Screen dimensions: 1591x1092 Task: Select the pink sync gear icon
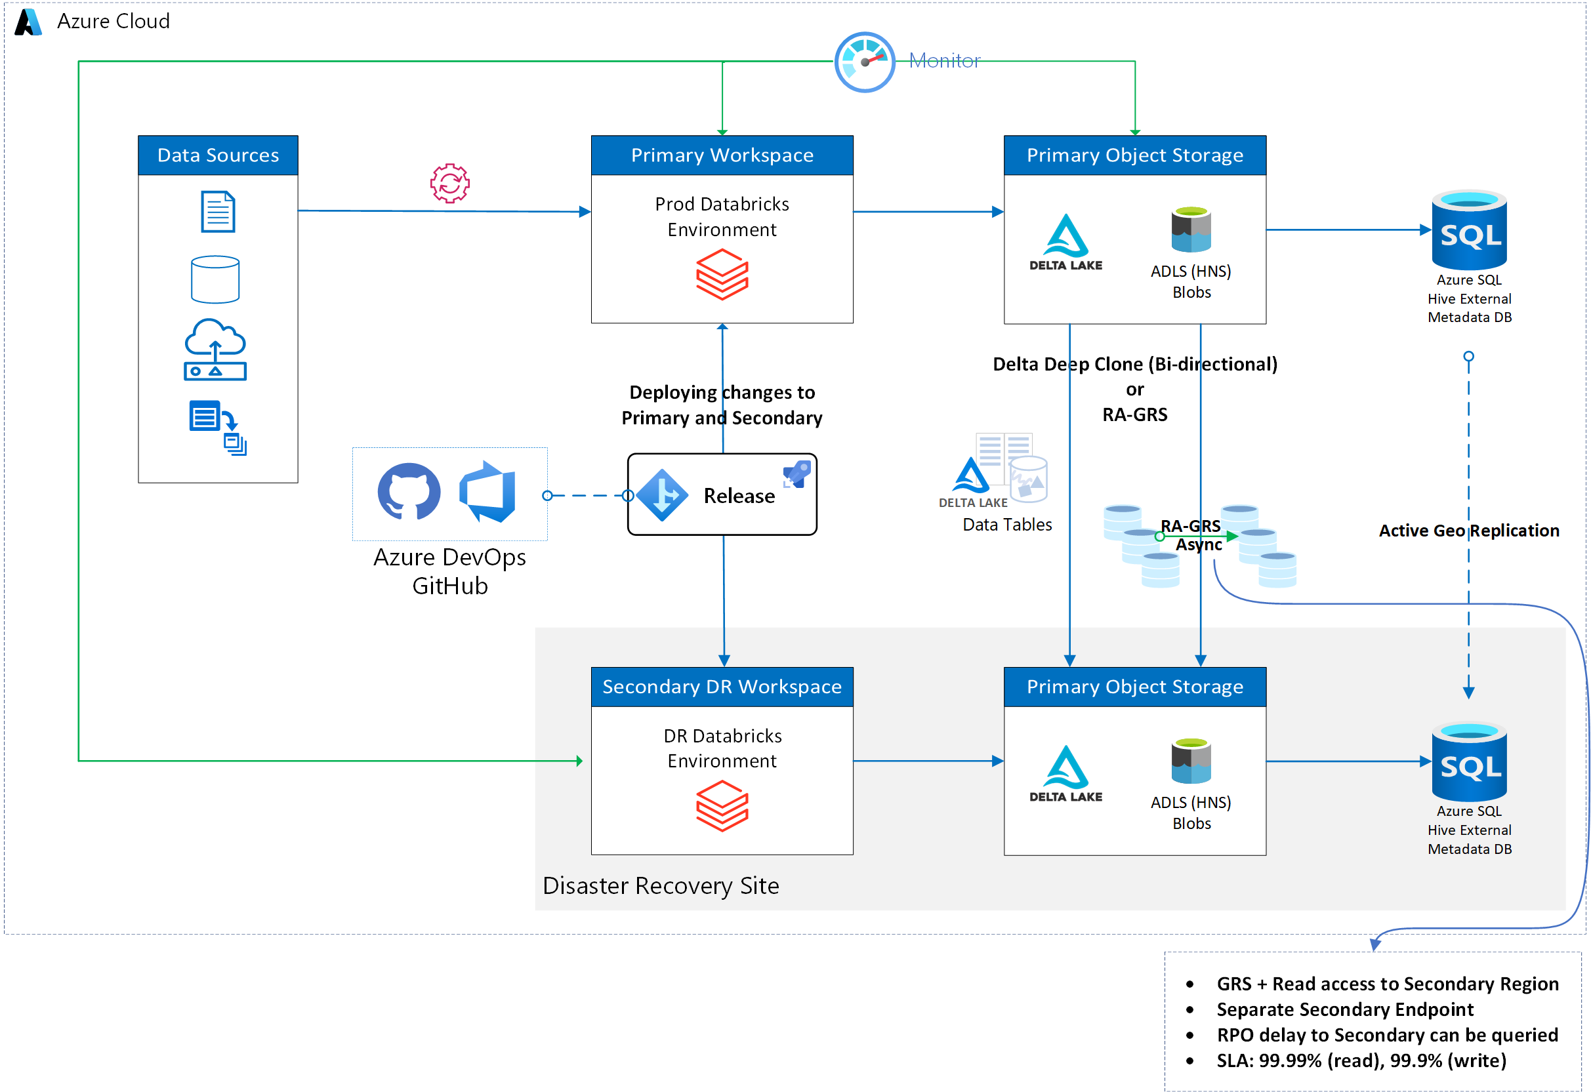pos(450,184)
